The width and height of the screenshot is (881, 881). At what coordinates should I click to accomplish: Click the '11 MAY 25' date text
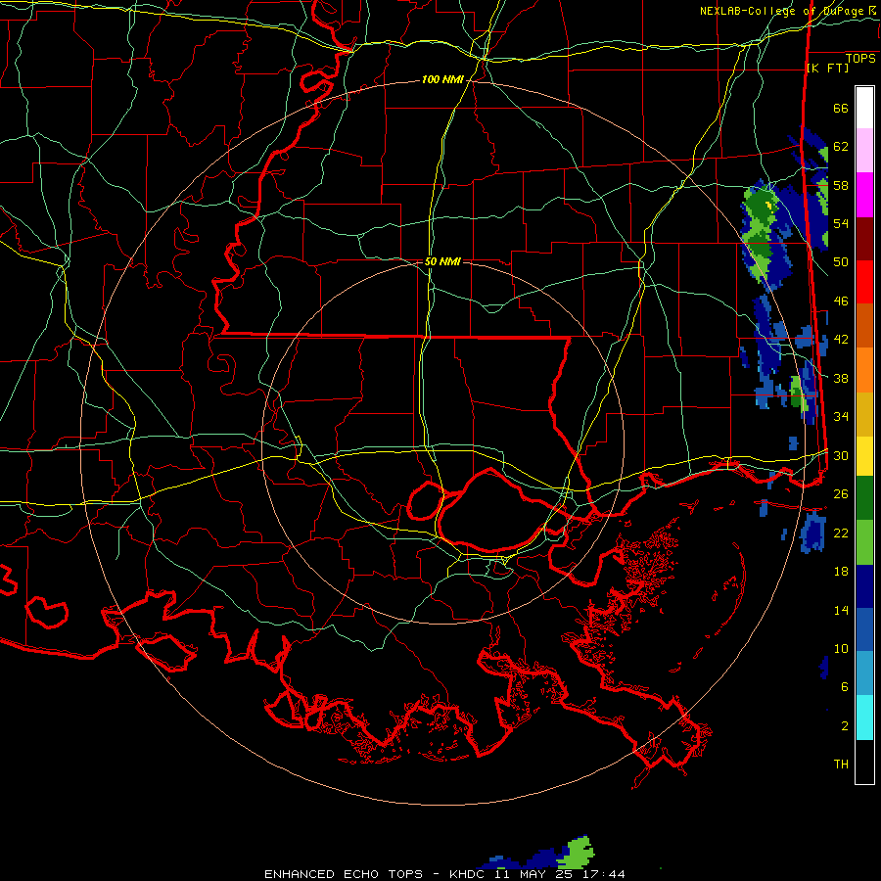pyautogui.click(x=533, y=874)
